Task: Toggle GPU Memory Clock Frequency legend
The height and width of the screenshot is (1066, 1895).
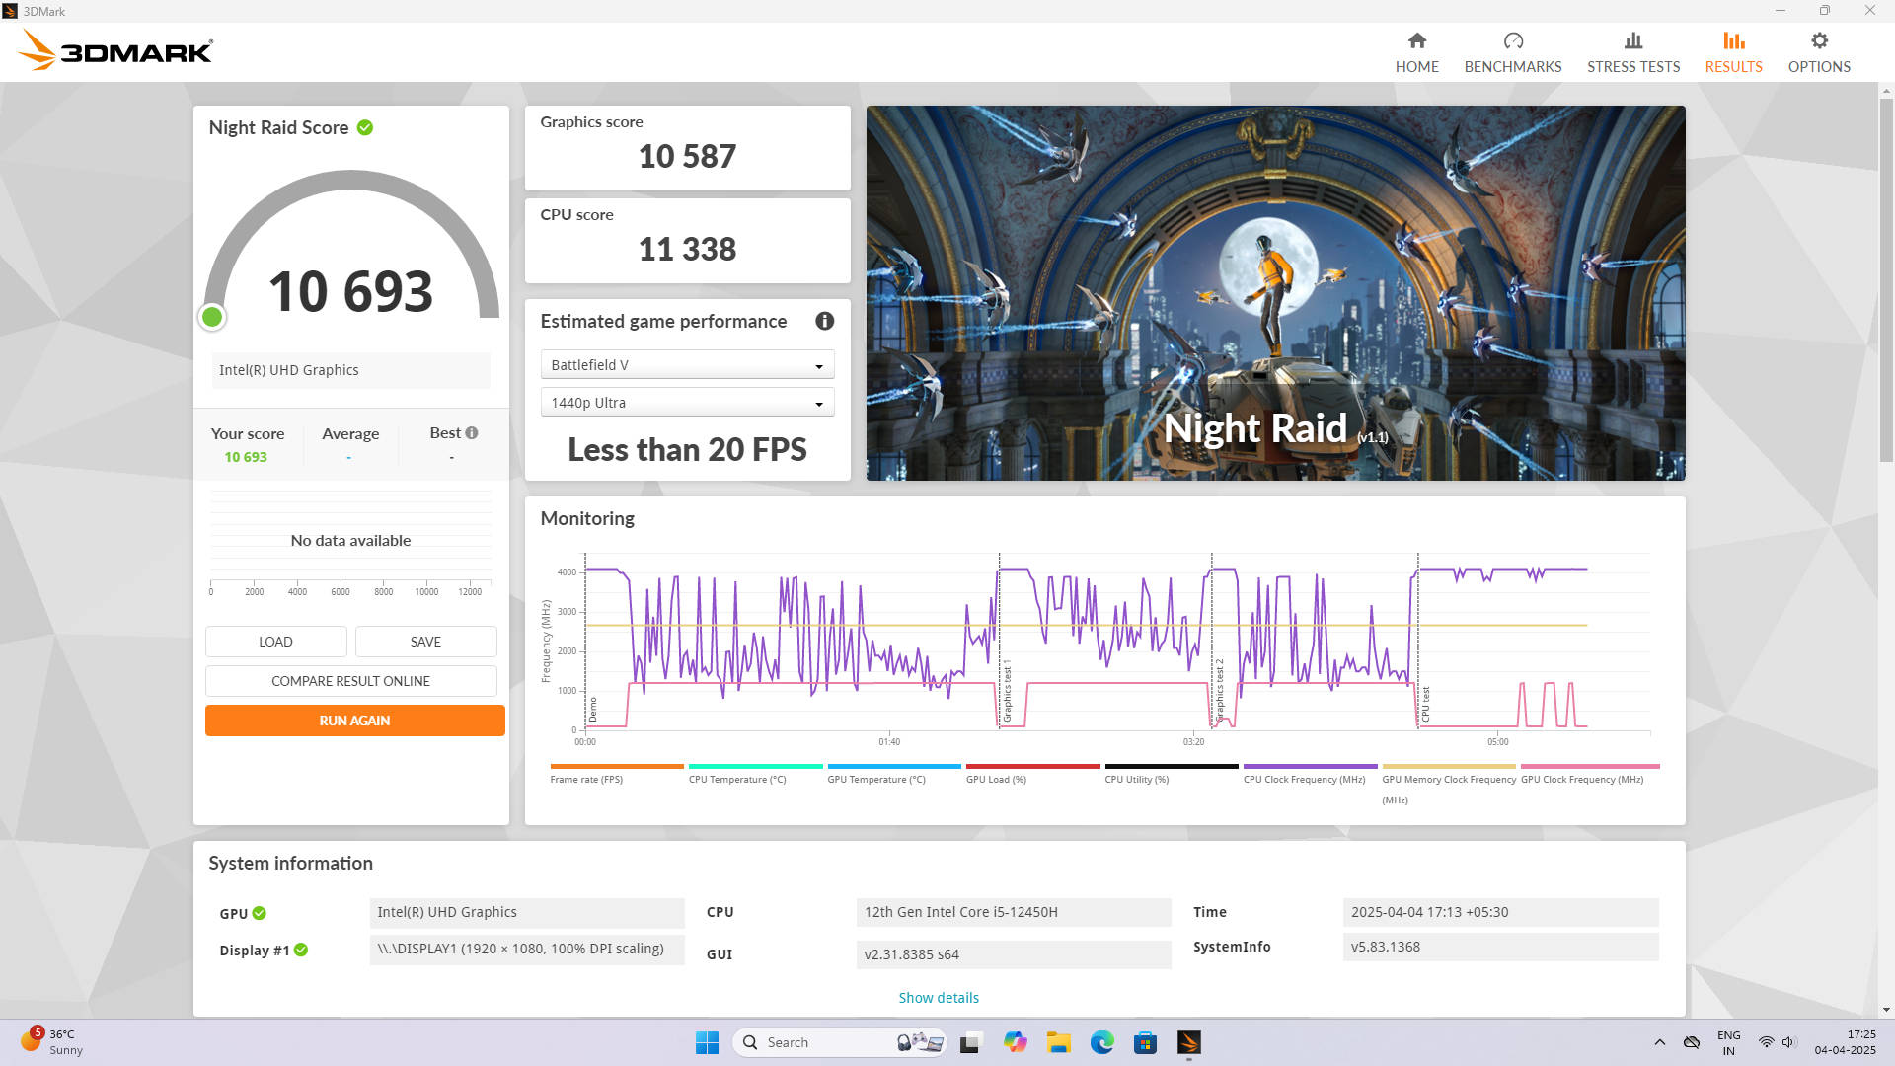Action: point(1448,784)
